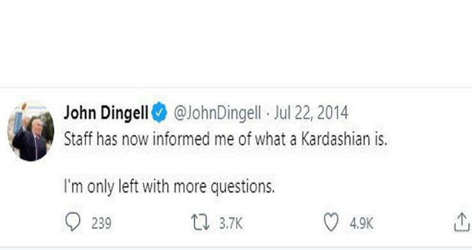Open John Dingell's profile picture
This screenshot has width=472, height=250.
[31, 131]
